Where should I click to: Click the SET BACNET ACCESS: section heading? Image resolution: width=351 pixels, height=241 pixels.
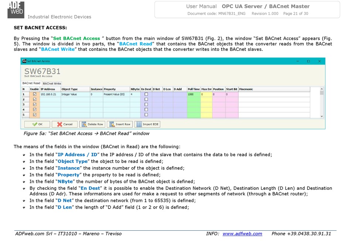(40, 28)
